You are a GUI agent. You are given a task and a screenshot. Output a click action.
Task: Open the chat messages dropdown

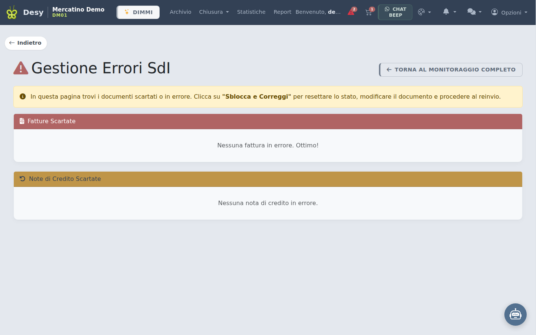click(x=475, y=12)
